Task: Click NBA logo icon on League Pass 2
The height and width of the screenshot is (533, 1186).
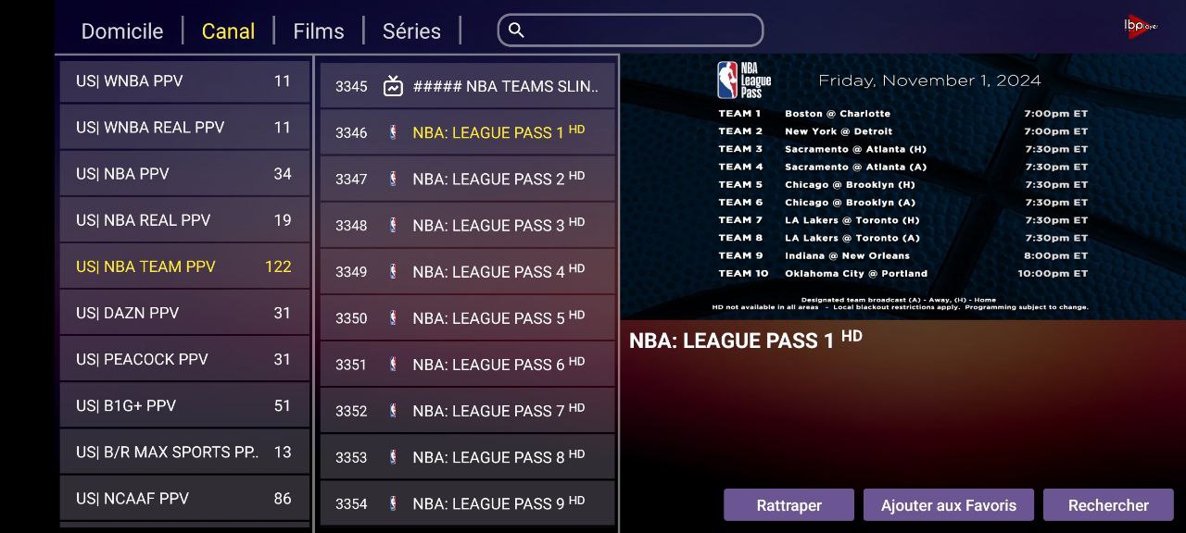Action: coord(393,179)
